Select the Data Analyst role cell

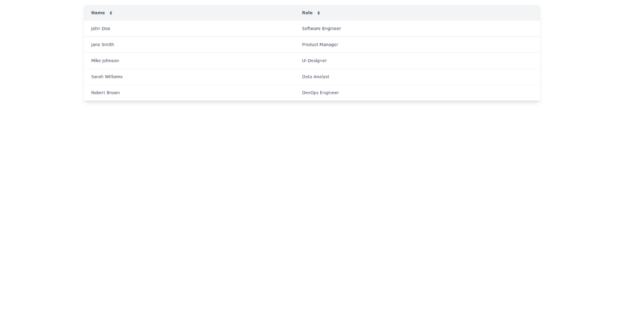coord(316,77)
